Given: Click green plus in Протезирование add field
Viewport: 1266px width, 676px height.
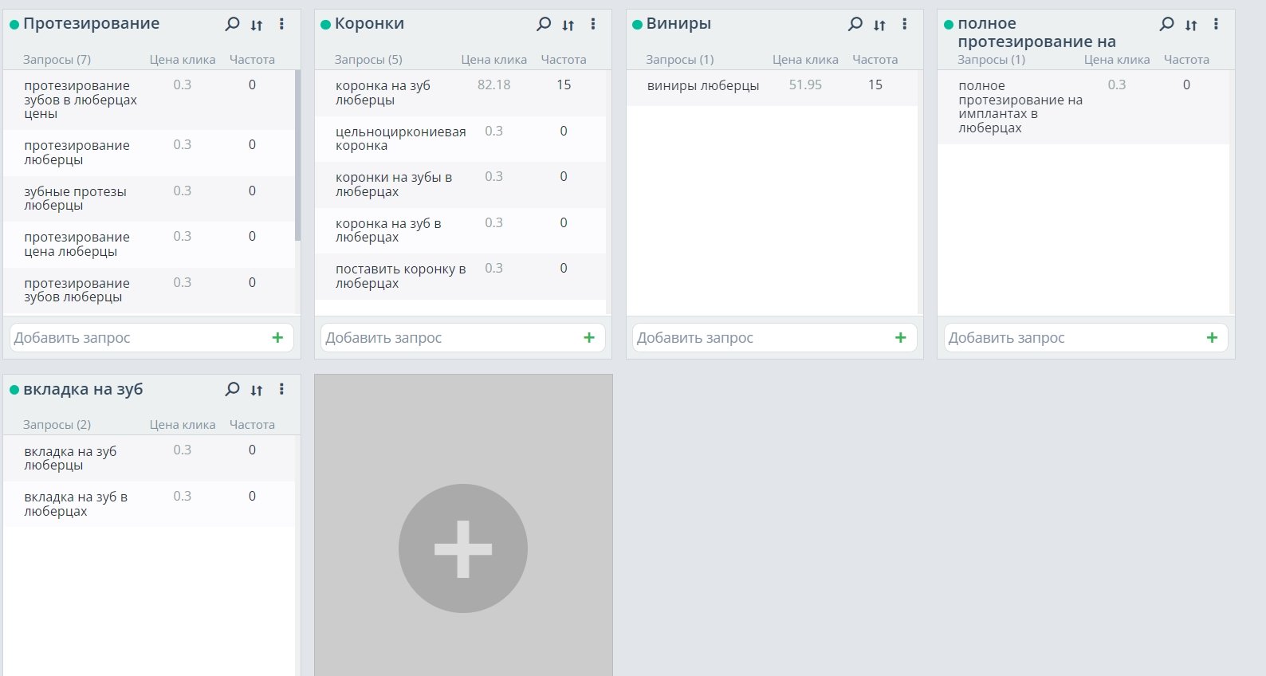Looking at the screenshot, I should (277, 337).
